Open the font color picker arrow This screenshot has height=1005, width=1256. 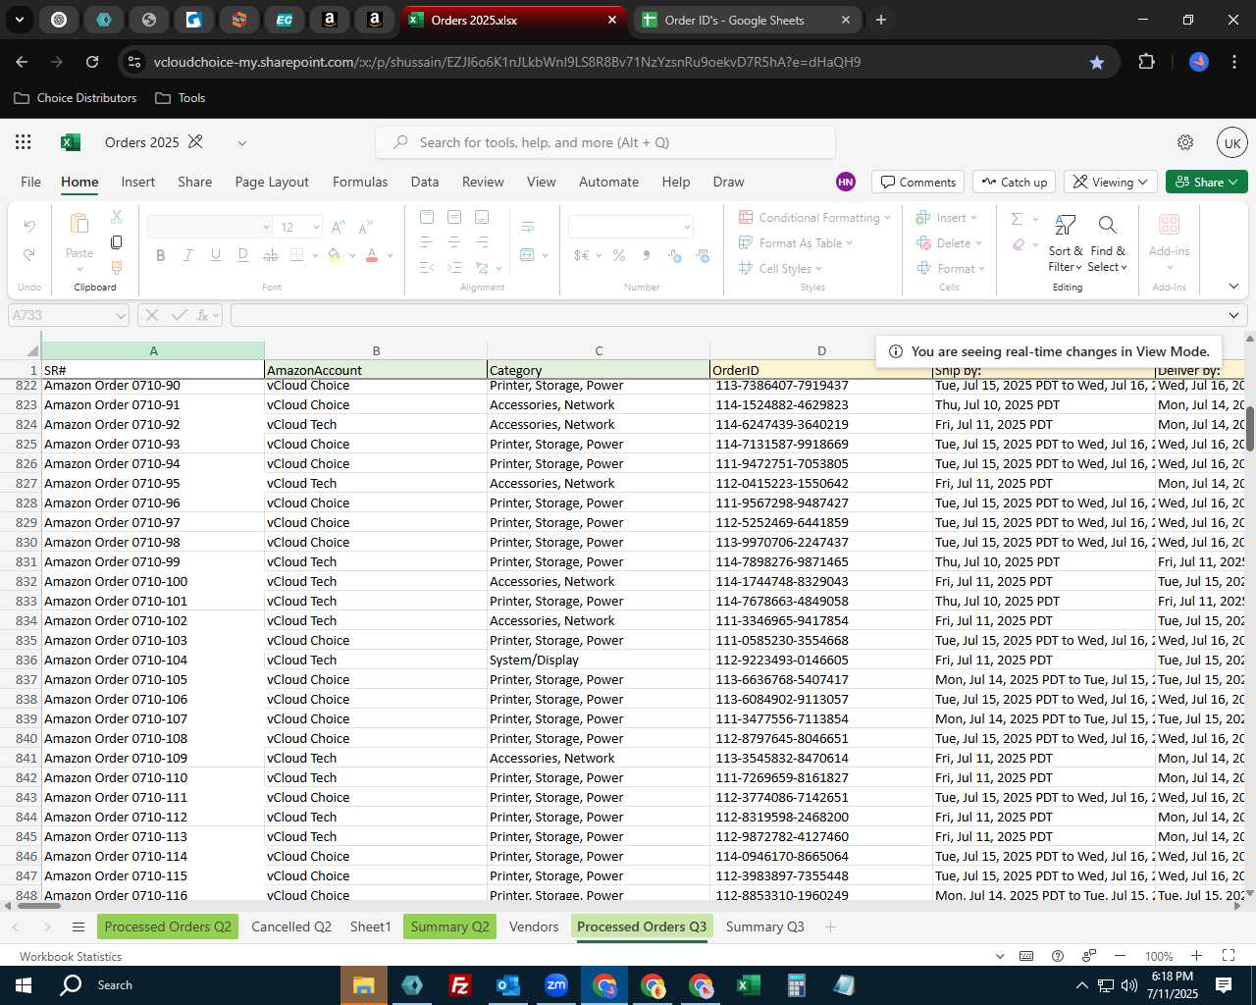point(390,255)
